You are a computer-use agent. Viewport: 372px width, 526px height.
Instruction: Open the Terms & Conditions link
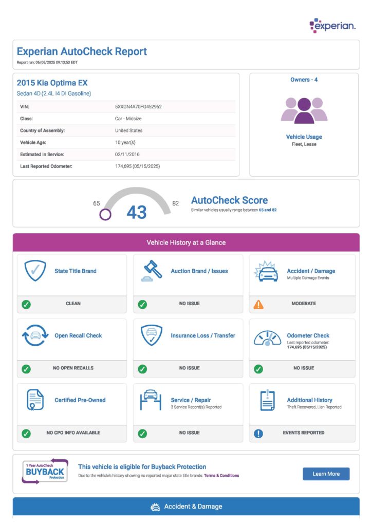[221, 476]
